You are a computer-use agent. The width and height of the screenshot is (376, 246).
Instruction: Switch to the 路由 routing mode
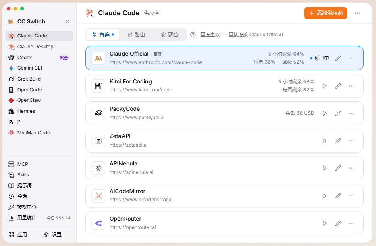[136, 35]
